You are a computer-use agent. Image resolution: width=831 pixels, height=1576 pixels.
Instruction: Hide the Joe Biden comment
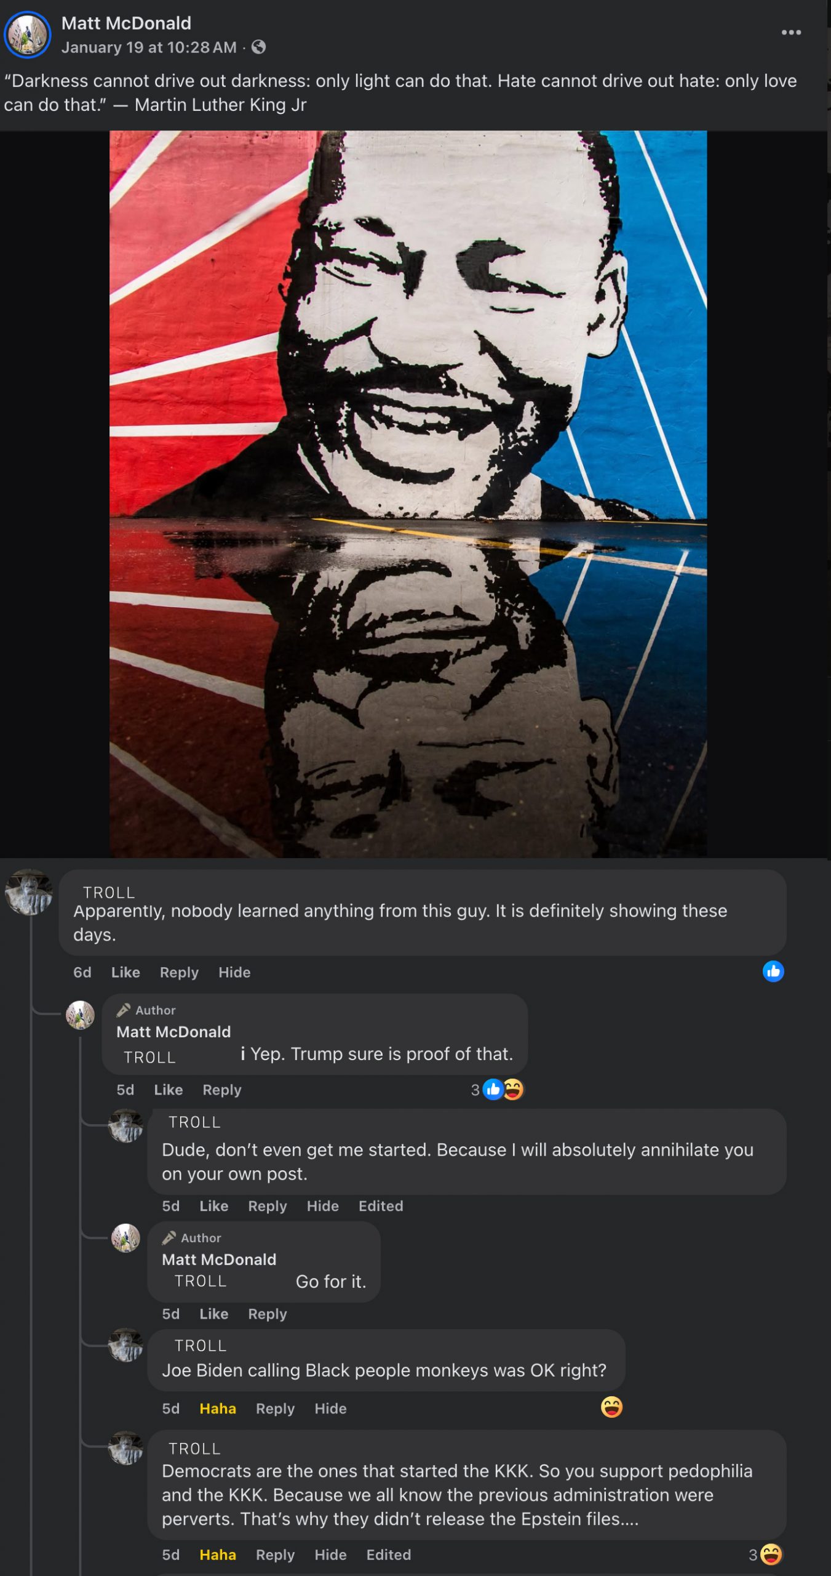(x=330, y=1409)
